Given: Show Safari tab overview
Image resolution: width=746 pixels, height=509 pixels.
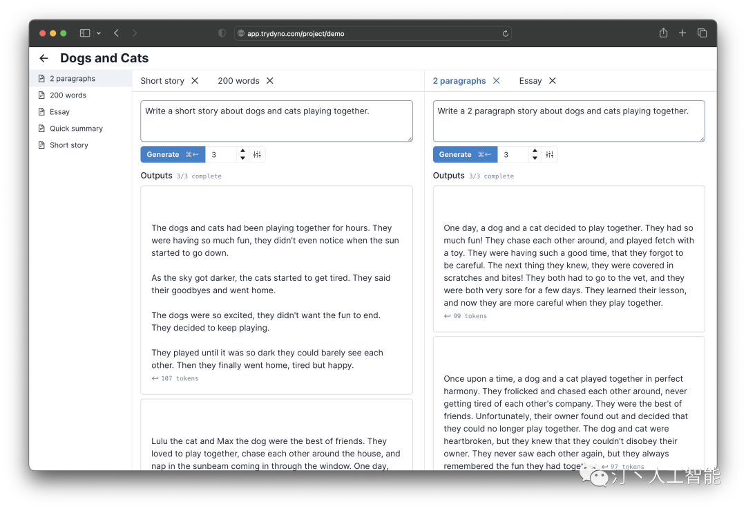Looking at the screenshot, I should 702,33.
